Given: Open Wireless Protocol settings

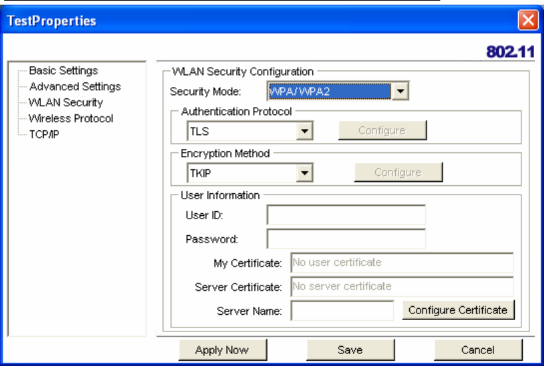Looking at the screenshot, I should pyautogui.click(x=71, y=118).
